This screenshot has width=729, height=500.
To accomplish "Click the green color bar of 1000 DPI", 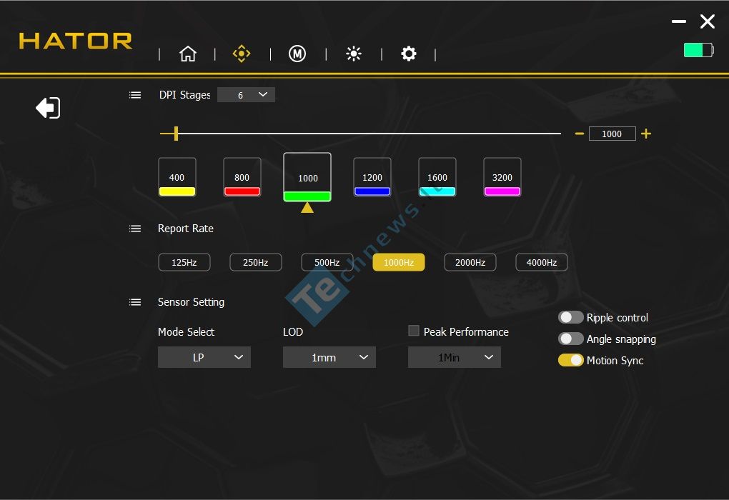I will [x=307, y=196].
